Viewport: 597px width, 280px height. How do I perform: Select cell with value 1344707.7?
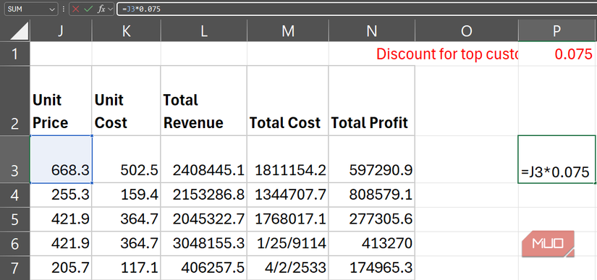click(287, 195)
